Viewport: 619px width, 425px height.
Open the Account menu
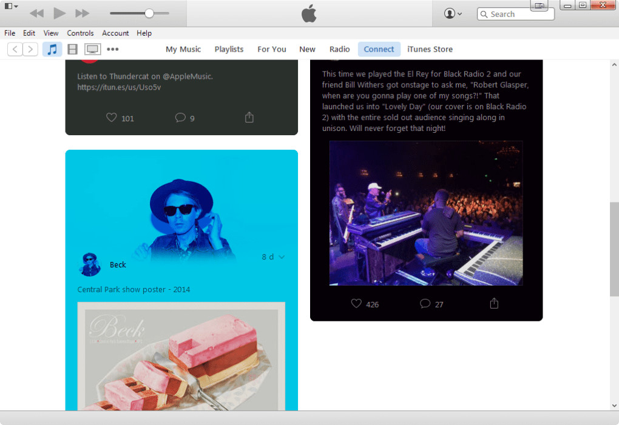pos(115,33)
